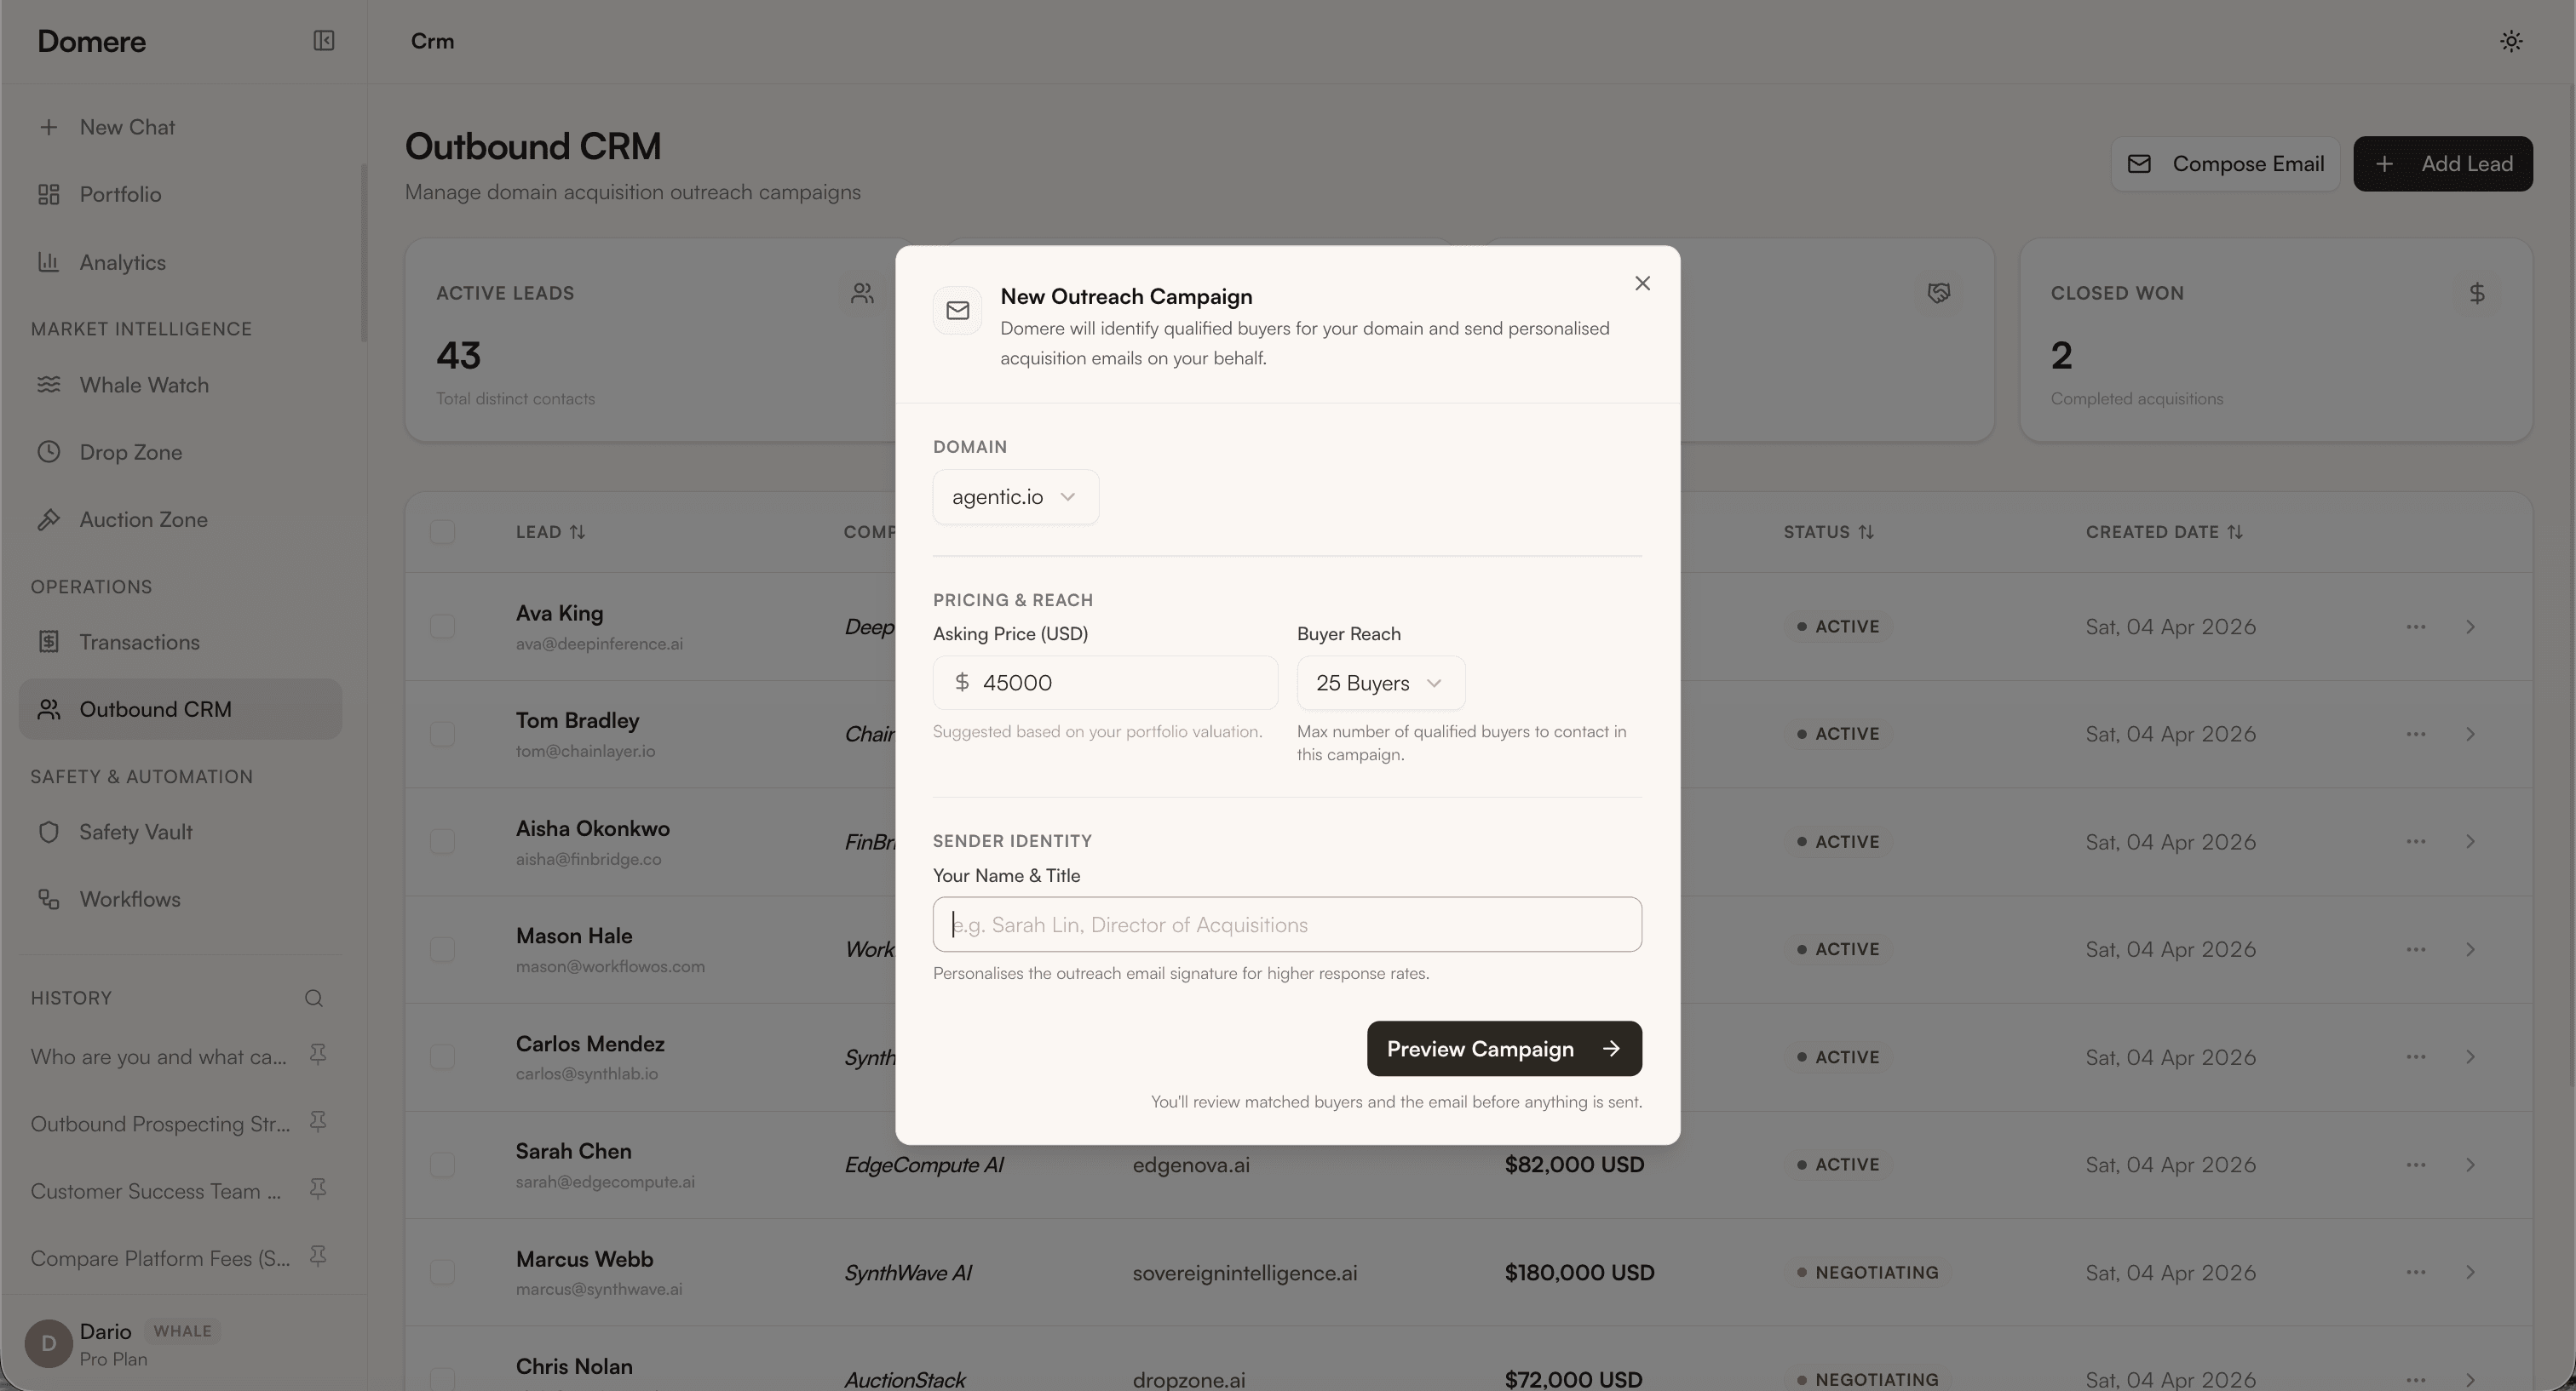
Task: Click the search icon next to History
Action: pyautogui.click(x=314, y=999)
